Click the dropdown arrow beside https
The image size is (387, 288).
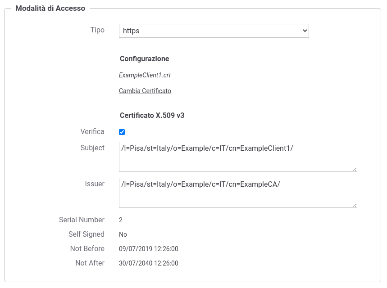[305, 31]
